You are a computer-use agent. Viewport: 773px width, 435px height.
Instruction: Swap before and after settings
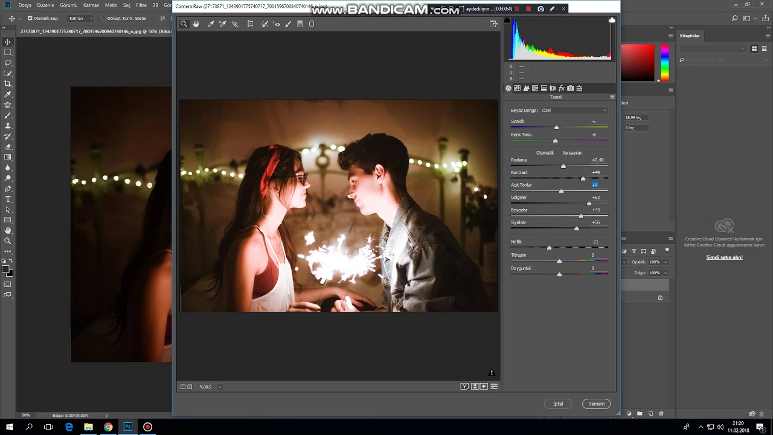pyautogui.click(x=475, y=387)
